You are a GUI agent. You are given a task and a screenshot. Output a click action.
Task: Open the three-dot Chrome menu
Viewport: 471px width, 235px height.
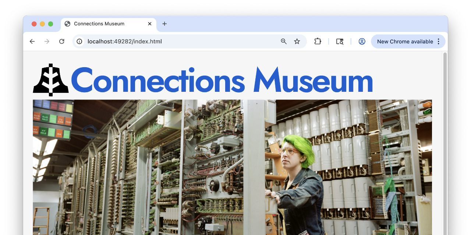tap(438, 41)
